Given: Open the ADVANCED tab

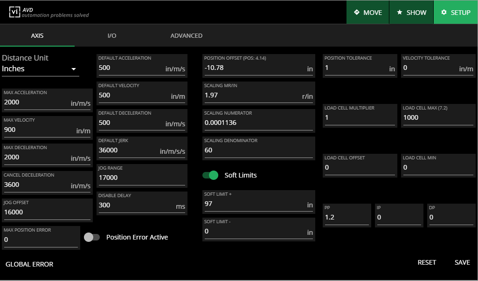Looking at the screenshot, I should click(x=186, y=36).
